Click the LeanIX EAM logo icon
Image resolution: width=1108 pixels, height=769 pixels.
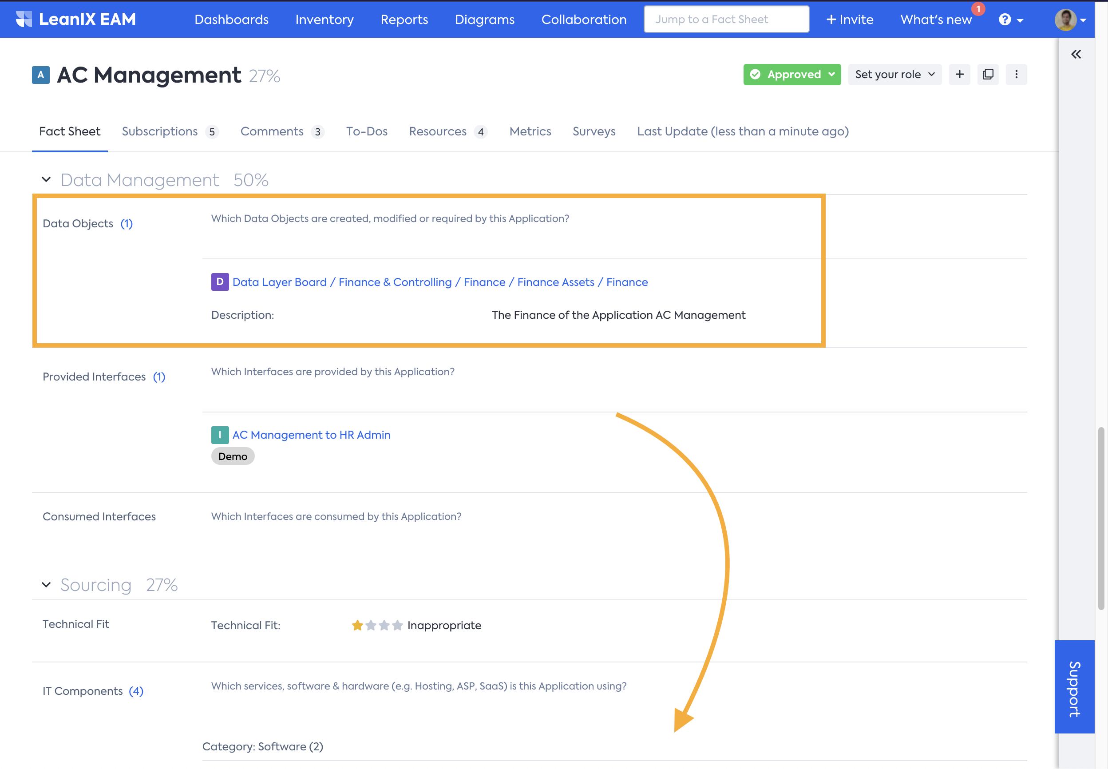point(24,19)
